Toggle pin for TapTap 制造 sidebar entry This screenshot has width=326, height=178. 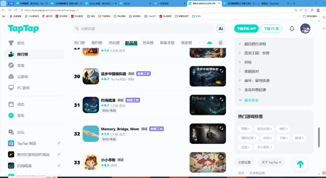pyautogui.click(x=59, y=143)
